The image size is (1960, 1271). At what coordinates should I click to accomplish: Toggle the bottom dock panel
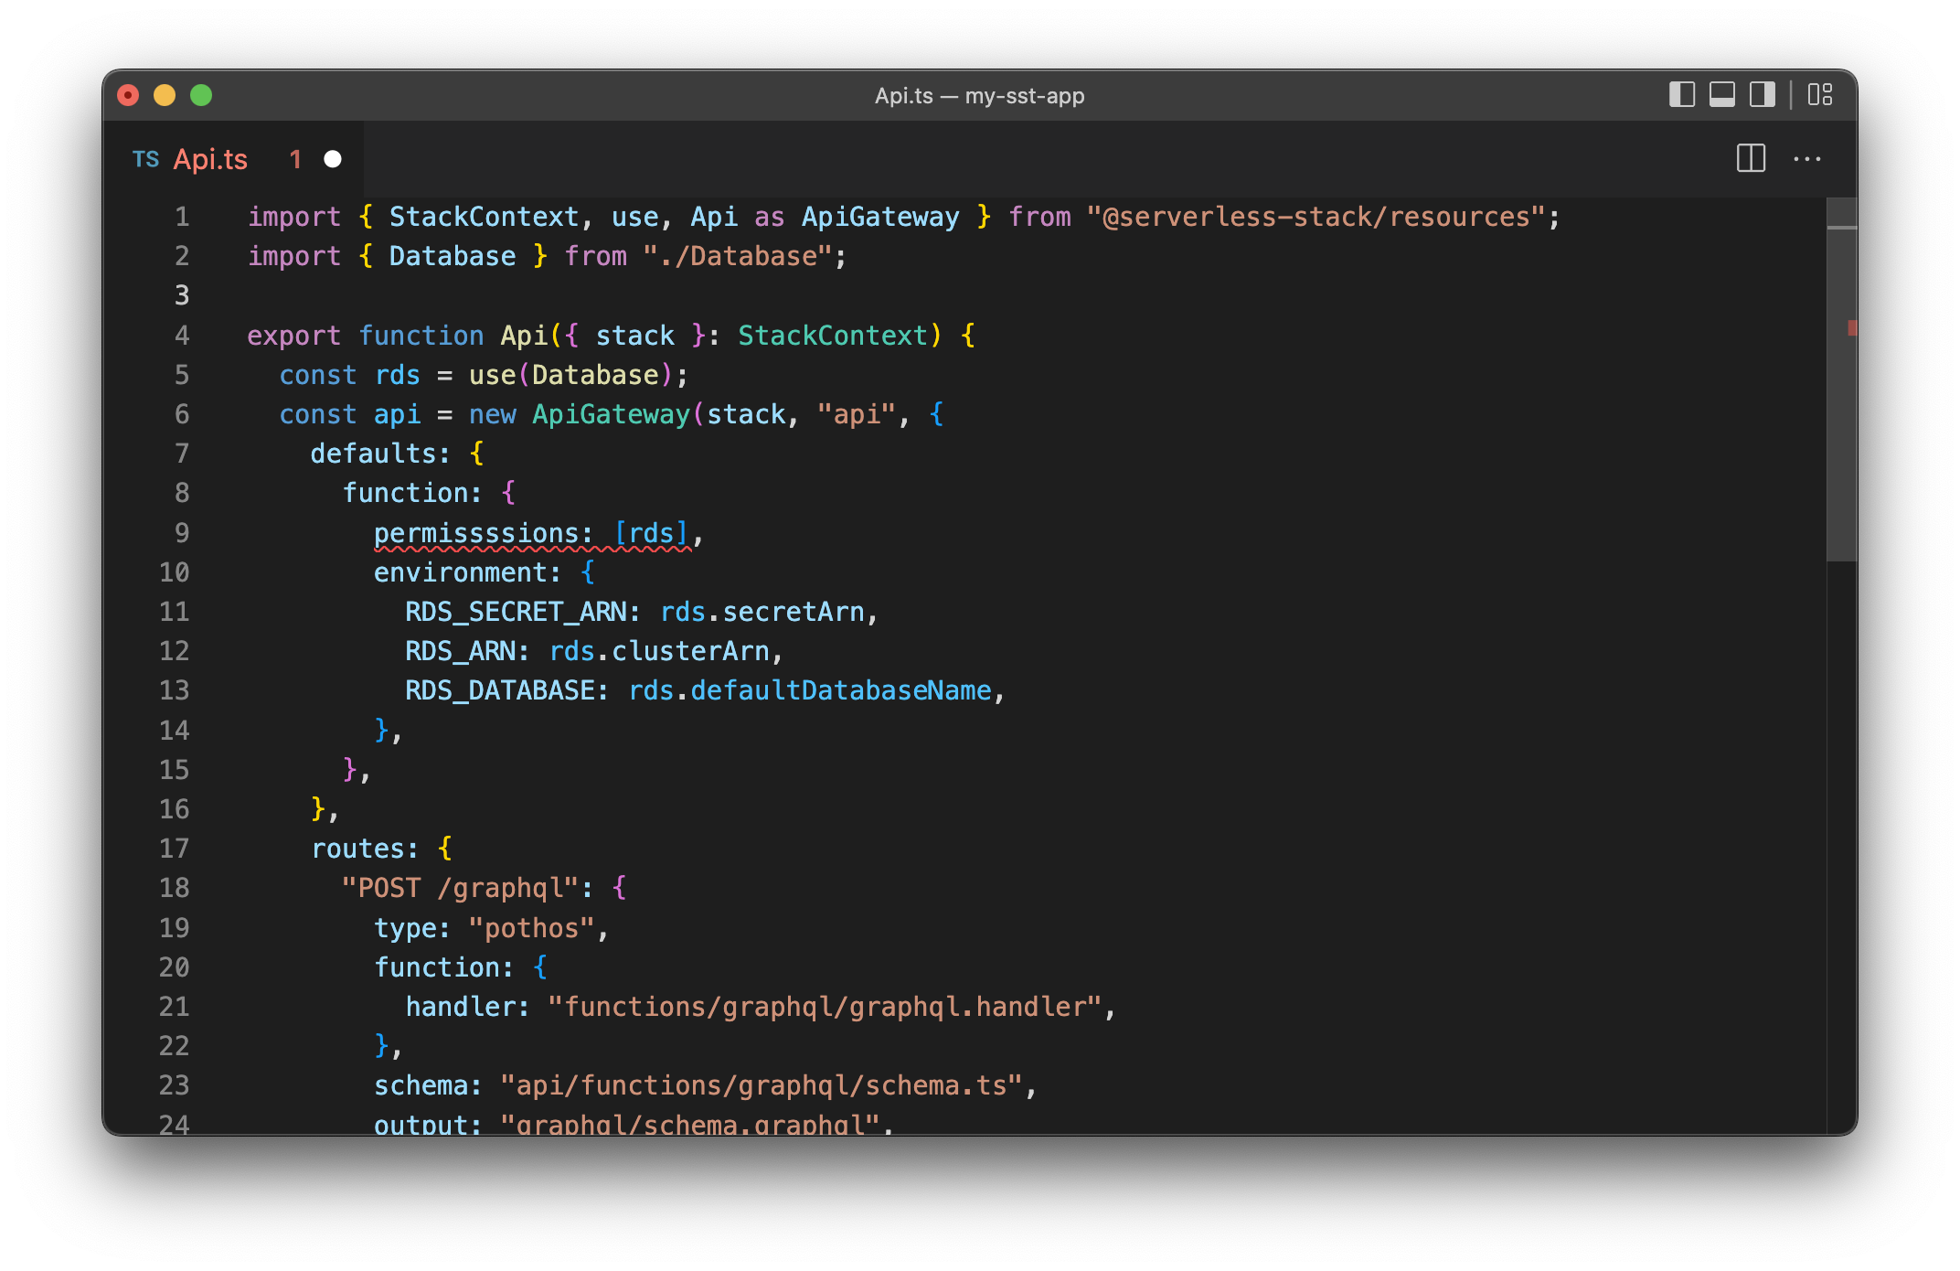coord(1722,94)
